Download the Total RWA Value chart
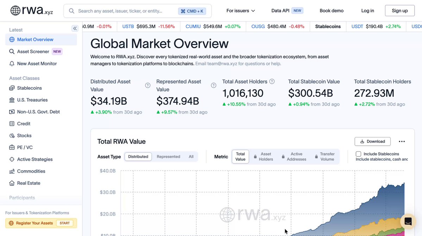 click(x=372, y=141)
